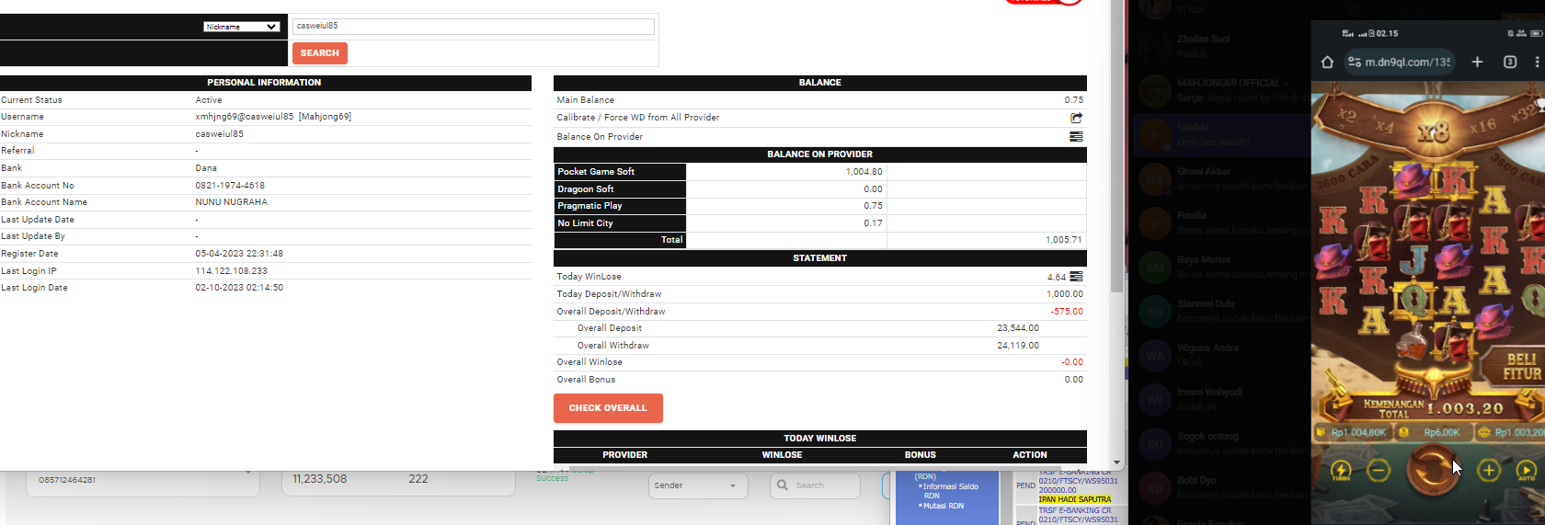Image resolution: width=1545 pixels, height=525 pixels.
Task: Tap the browser home icon on the phone
Action: click(1327, 63)
